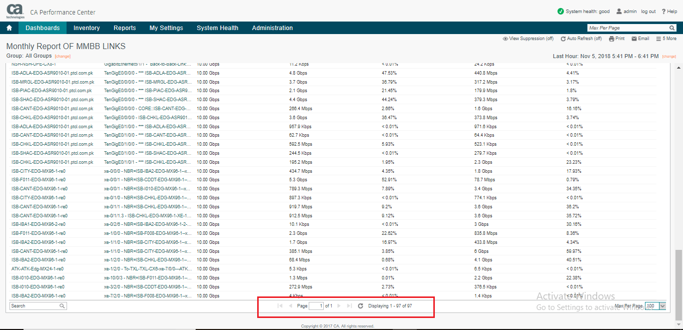Print the Monthly Report dashboard
The image size is (683, 330).
[616, 39]
